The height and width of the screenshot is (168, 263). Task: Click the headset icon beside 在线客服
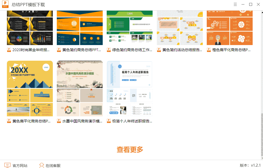pyautogui.click(x=41, y=165)
